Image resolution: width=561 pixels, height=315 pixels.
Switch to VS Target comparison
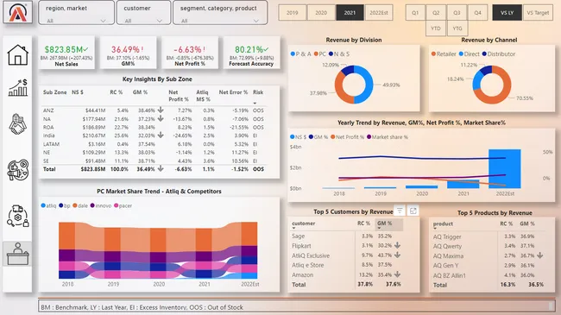(x=538, y=13)
